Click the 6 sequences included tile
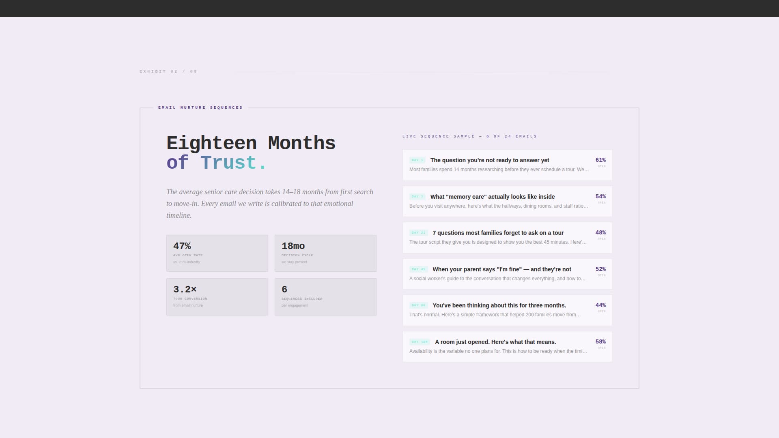 325,296
